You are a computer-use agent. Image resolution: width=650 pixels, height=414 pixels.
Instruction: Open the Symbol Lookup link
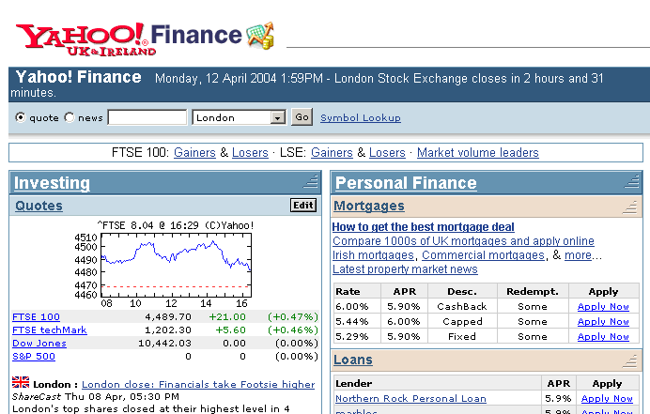click(x=361, y=117)
